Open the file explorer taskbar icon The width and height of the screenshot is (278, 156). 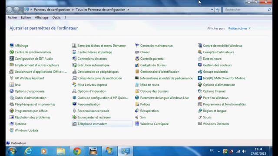(61, 151)
